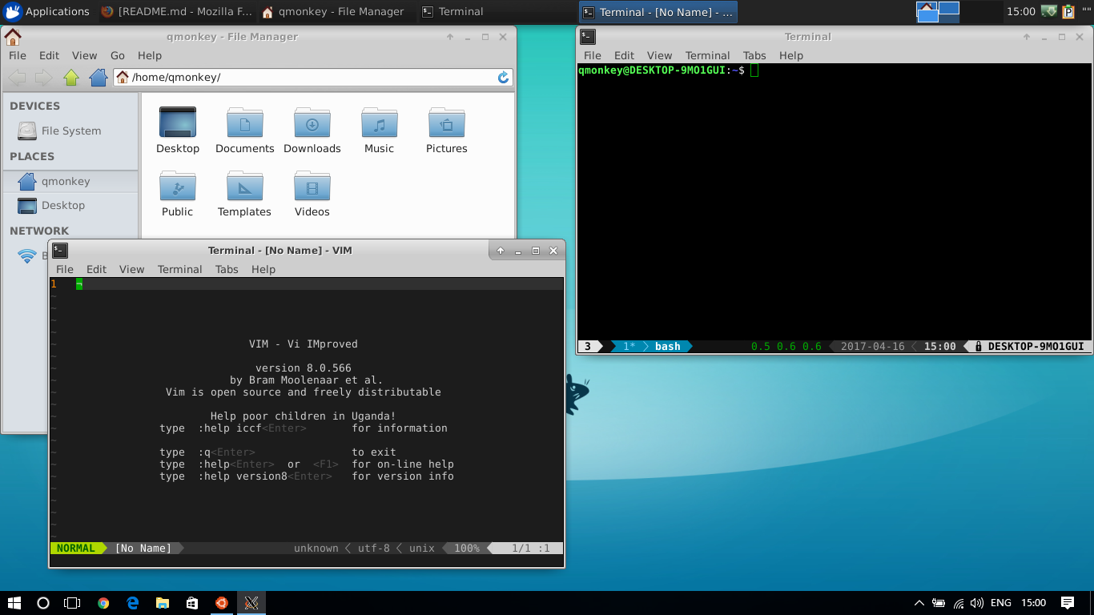Viewport: 1094px width, 615px height.
Task: Open Cortana search circle on taskbar
Action: coord(43,603)
